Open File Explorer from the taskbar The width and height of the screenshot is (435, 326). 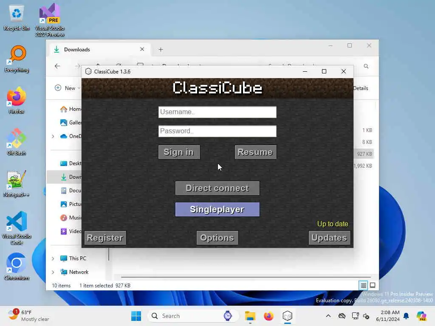coord(250,316)
